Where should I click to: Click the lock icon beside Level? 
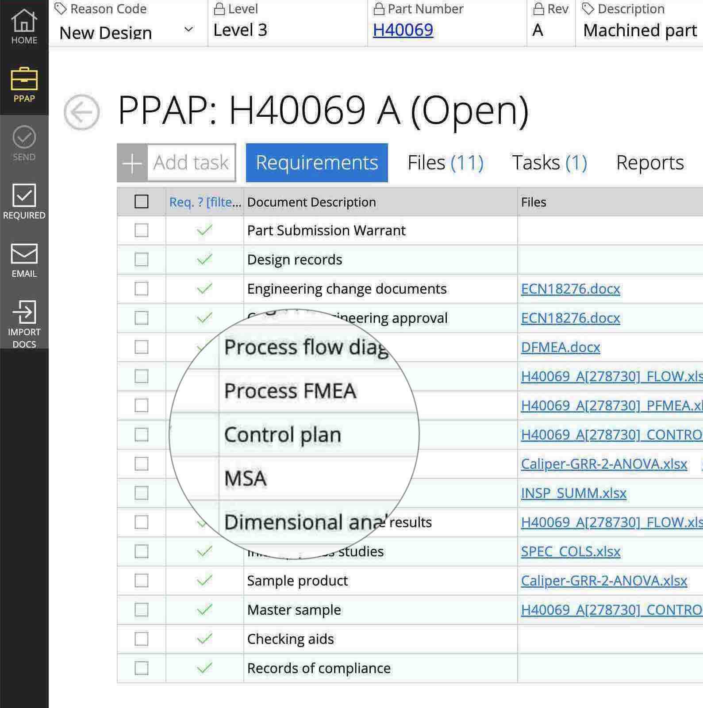pos(219,9)
